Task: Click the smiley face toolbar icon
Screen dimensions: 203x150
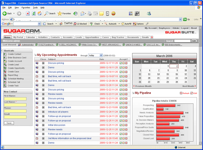Action: [x=113, y=13]
